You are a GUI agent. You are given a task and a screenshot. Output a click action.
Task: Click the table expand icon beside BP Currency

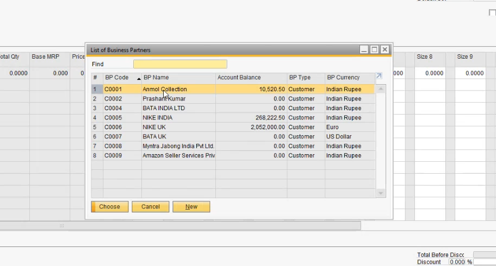(379, 77)
